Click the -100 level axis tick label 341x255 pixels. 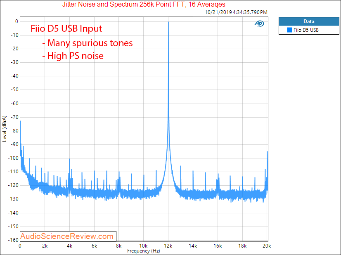click(13, 158)
